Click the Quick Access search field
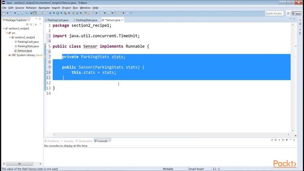The width and height of the screenshot is (304, 171). click(x=274, y=13)
